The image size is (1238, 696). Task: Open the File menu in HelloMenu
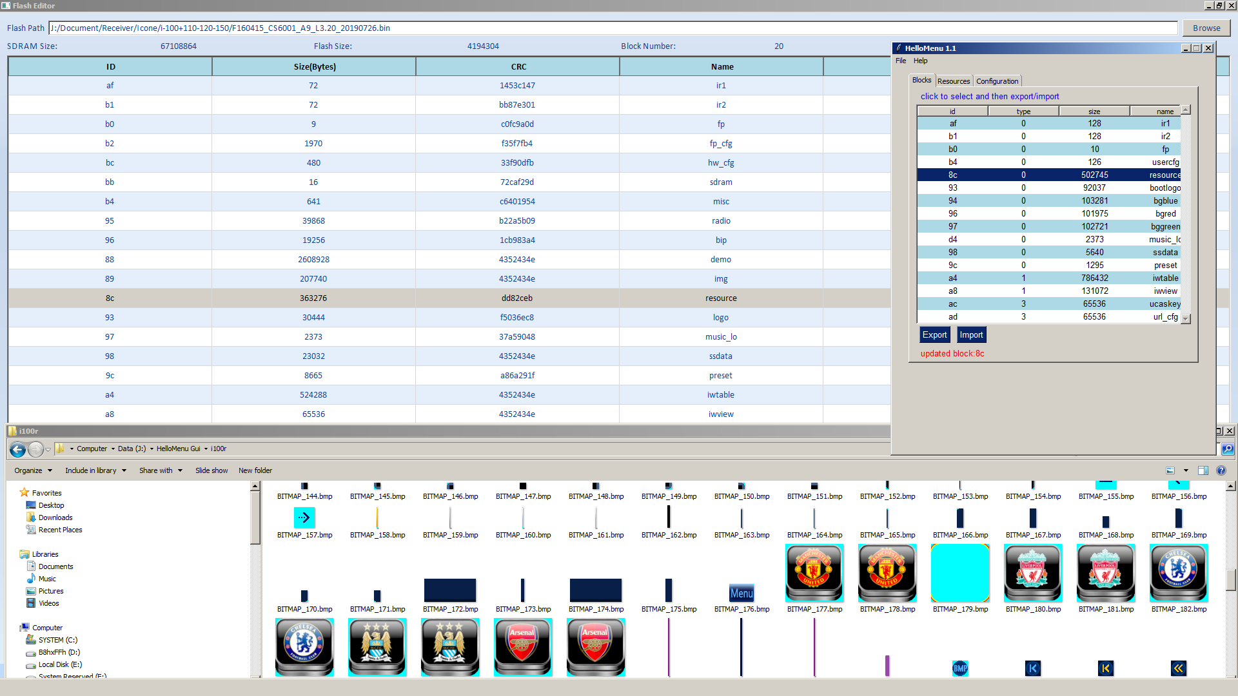tap(901, 61)
